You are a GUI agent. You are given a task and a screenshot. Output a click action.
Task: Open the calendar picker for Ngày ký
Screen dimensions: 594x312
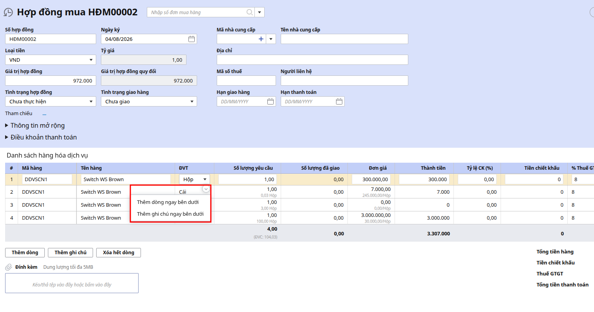pos(192,39)
